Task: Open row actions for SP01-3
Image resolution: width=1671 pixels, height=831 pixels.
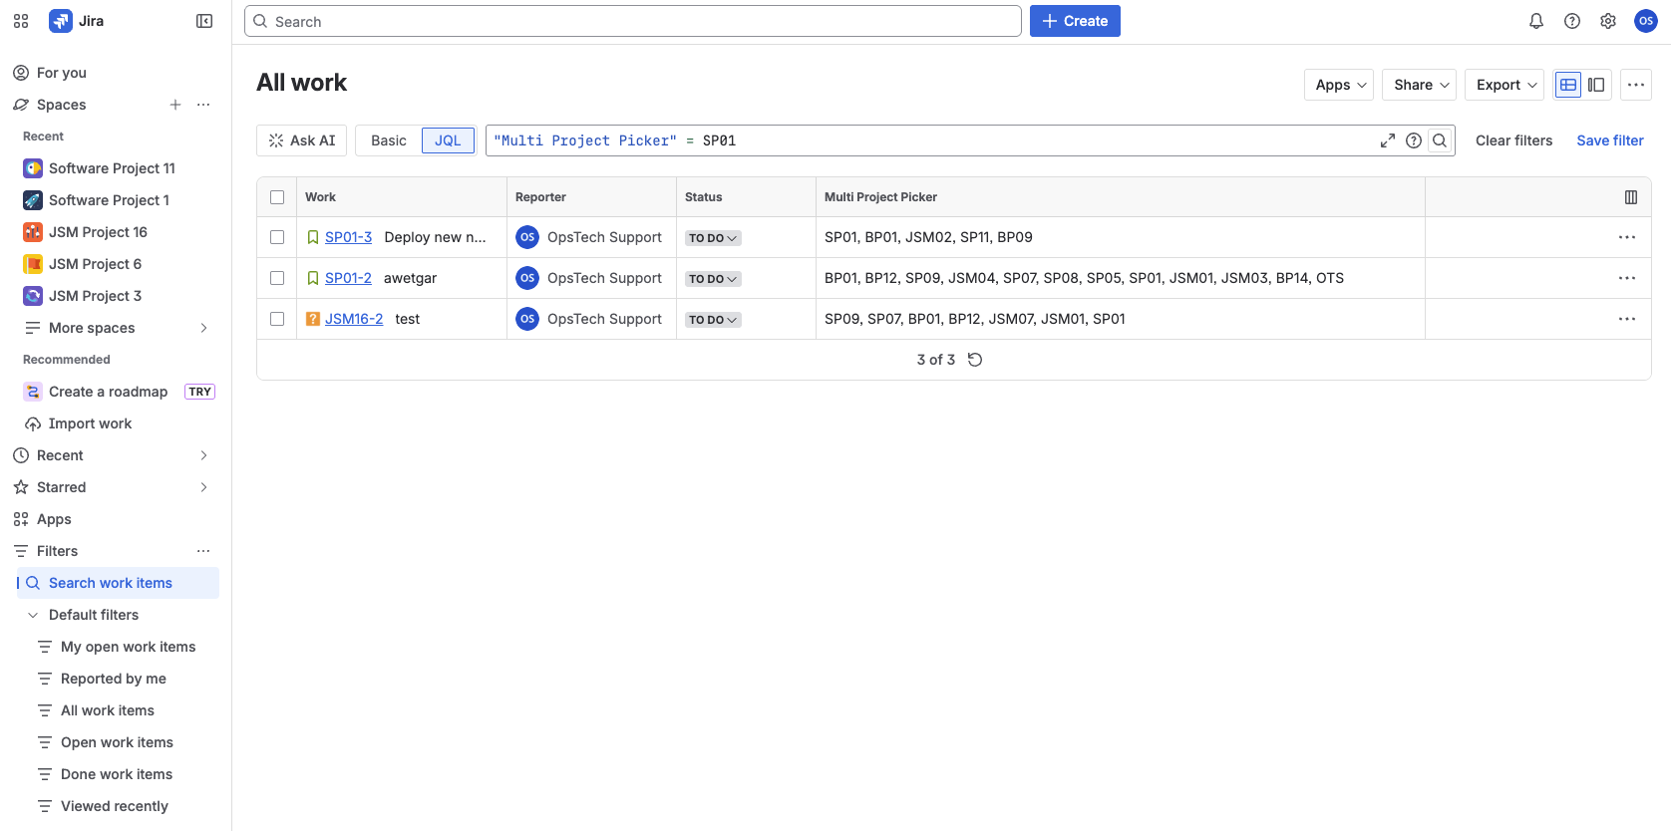Action: (x=1627, y=237)
